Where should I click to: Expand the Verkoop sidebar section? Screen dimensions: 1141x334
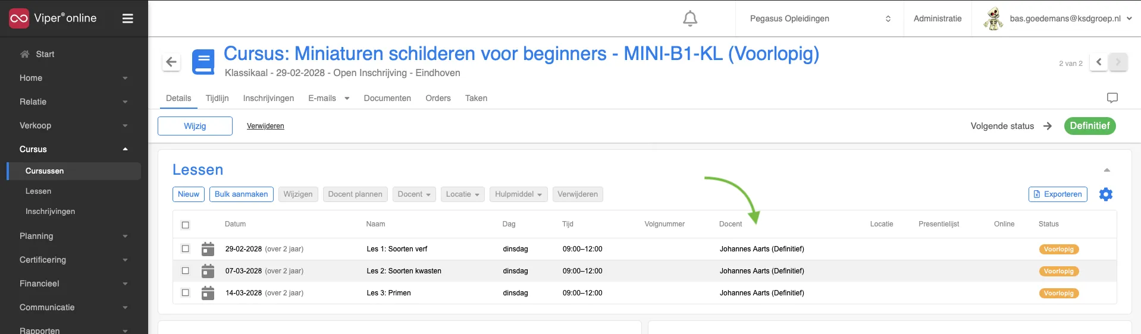tap(74, 125)
